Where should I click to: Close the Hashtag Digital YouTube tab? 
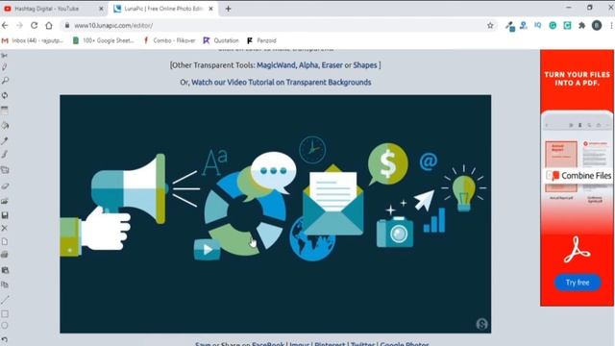tap(101, 9)
